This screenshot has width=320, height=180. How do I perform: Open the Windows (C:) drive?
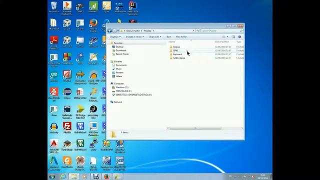coord(122,87)
